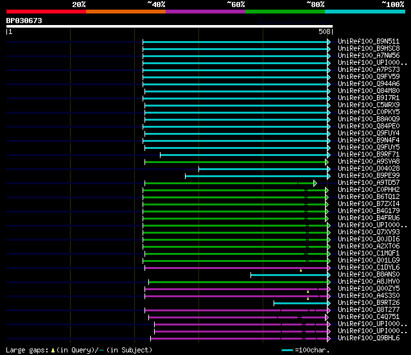Select hit label UniRef100_Q84PE0
411x355 pixels.
(x=369, y=126)
